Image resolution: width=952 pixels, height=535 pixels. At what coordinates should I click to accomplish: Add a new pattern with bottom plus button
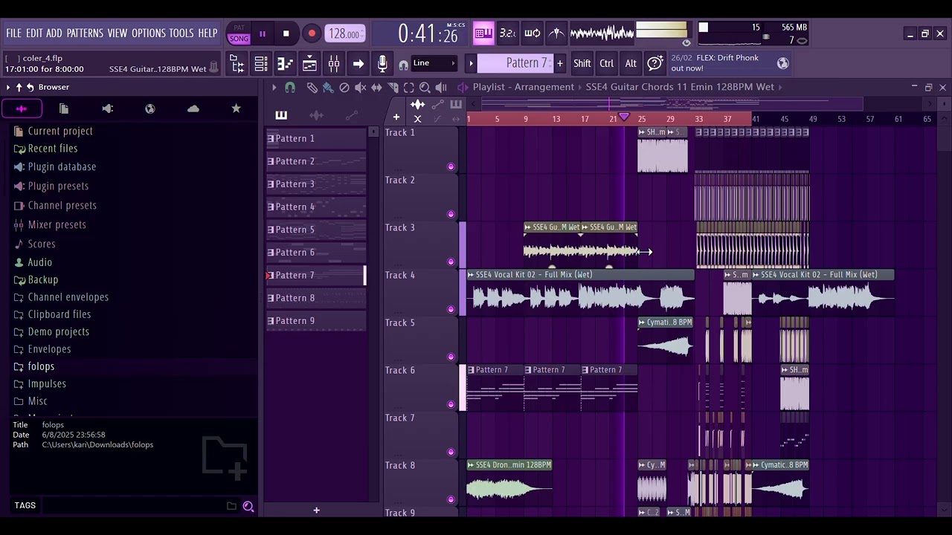click(x=316, y=510)
